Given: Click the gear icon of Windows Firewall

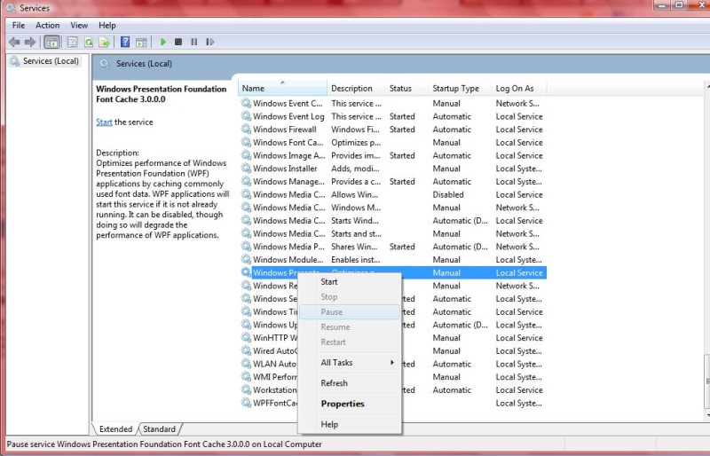Looking at the screenshot, I should point(246,129).
